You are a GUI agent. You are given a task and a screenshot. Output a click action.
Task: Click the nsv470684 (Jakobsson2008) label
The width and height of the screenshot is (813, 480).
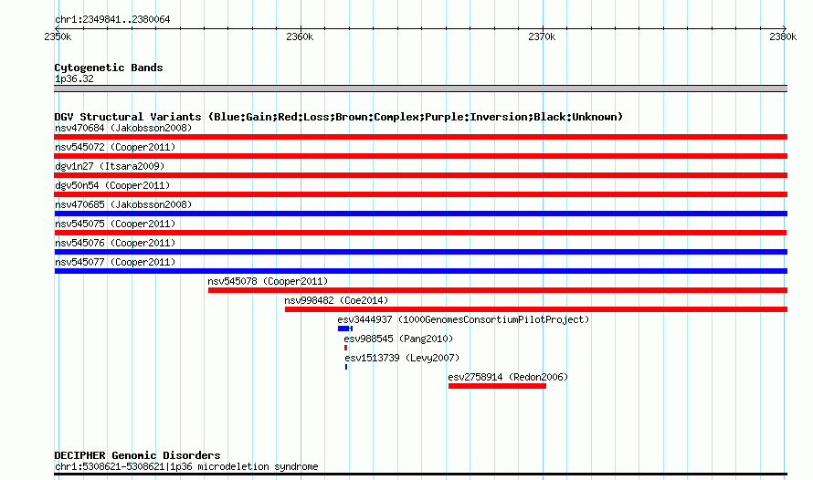click(123, 128)
